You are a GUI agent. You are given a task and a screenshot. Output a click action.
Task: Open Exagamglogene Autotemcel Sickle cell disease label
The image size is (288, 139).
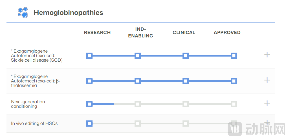[37, 56]
